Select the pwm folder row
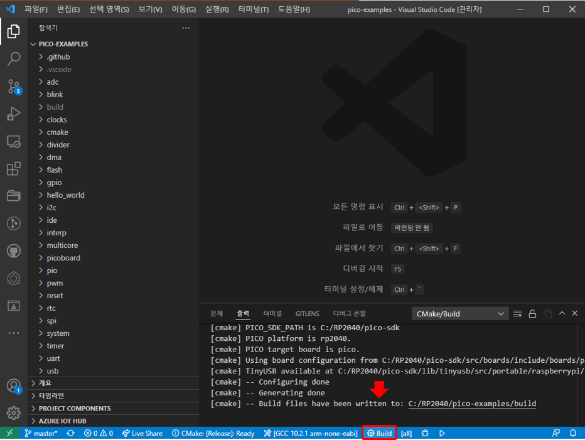Viewport: 585px width, 440px height. (x=114, y=283)
